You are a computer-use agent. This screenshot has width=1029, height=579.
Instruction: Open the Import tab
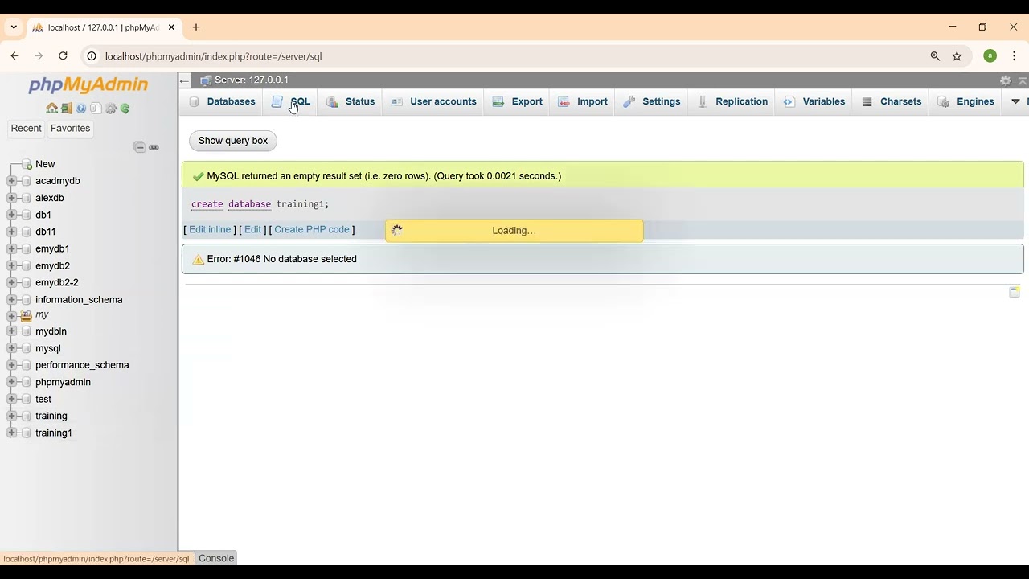click(584, 101)
